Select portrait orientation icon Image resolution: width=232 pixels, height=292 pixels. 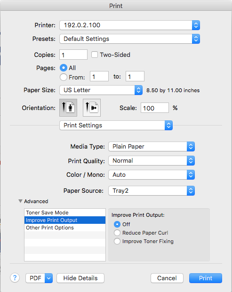(68, 108)
